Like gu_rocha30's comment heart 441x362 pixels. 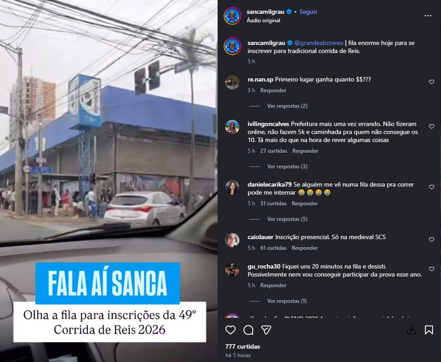(x=432, y=269)
